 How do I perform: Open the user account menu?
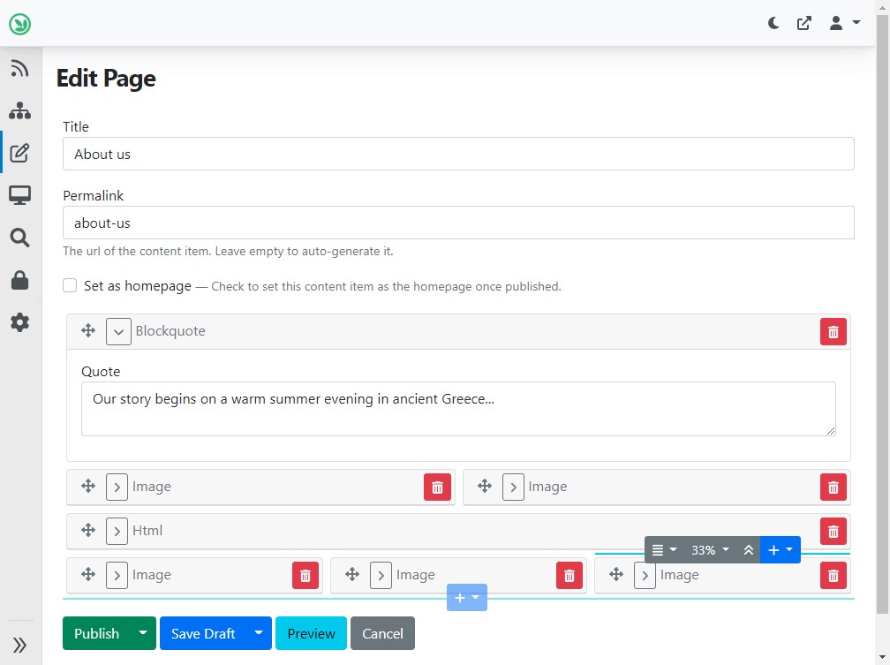pos(844,23)
